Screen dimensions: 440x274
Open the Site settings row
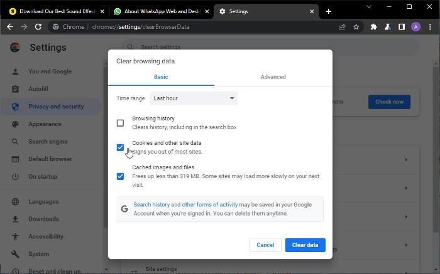(271, 269)
